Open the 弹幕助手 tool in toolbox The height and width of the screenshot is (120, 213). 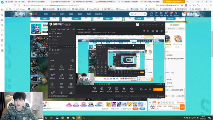point(52,67)
